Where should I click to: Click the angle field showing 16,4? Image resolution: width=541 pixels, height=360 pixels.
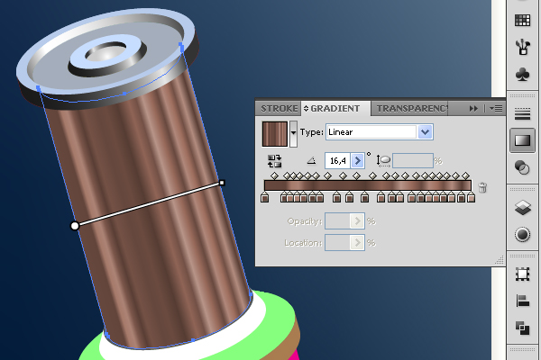pos(338,161)
